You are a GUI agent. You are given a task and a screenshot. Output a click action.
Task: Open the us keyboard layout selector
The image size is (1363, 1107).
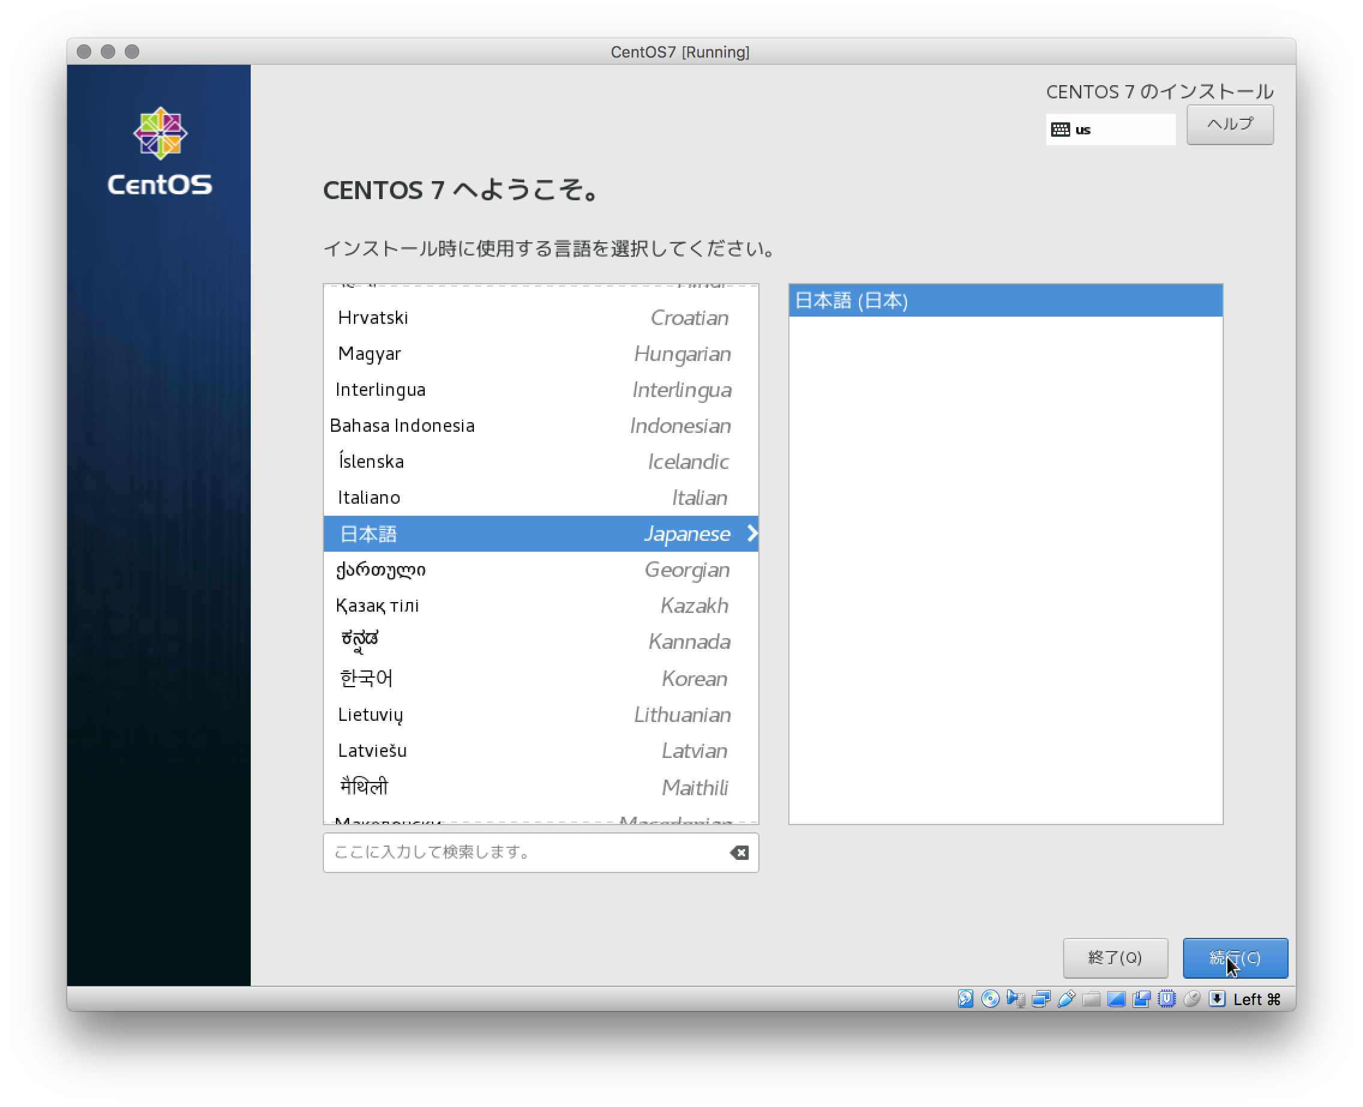click(x=1110, y=129)
